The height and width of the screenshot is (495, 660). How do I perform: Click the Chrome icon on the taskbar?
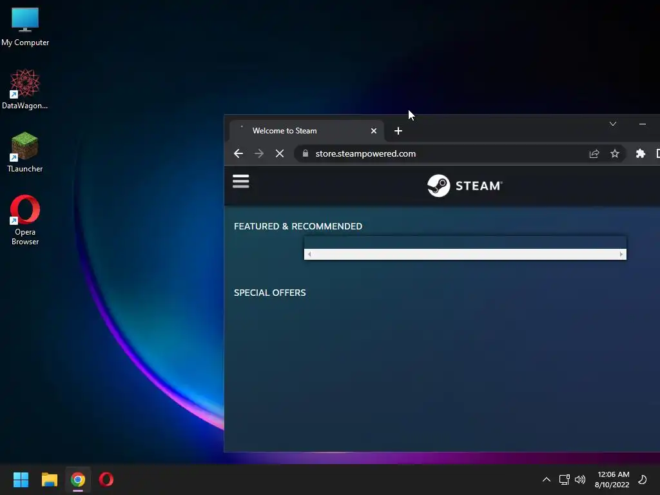(78, 480)
